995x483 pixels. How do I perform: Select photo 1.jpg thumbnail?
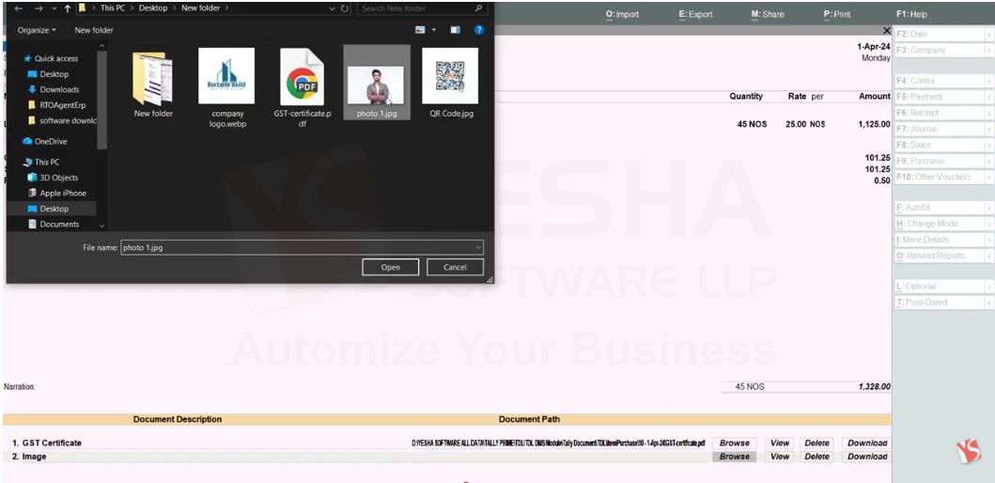(377, 83)
